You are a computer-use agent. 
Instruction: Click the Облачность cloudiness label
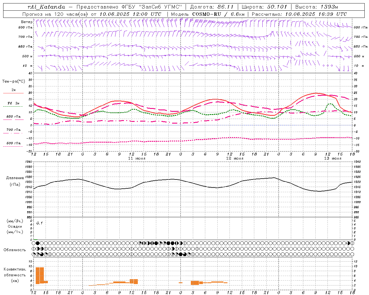(15, 250)
